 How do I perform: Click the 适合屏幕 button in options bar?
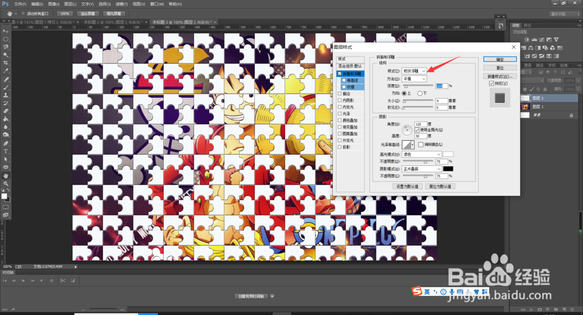tap(88, 14)
